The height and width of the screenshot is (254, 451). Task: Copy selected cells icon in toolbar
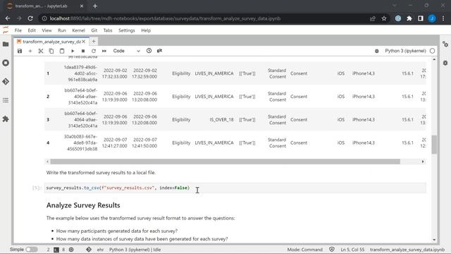point(51,51)
